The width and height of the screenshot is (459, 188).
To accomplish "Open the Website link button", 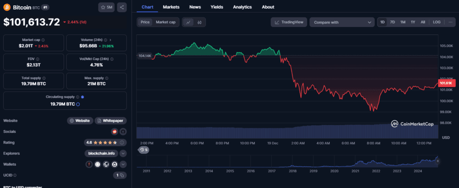I will [80, 121].
